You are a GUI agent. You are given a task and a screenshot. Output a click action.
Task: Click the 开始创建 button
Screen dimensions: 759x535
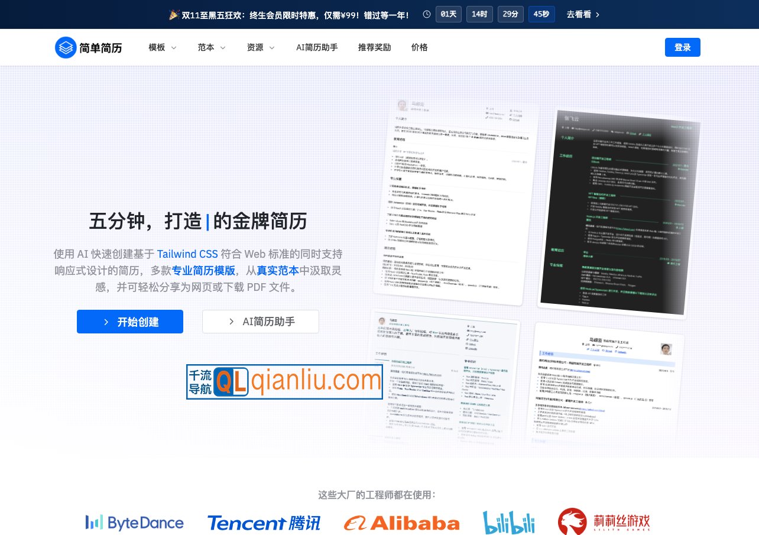(130, 322)
